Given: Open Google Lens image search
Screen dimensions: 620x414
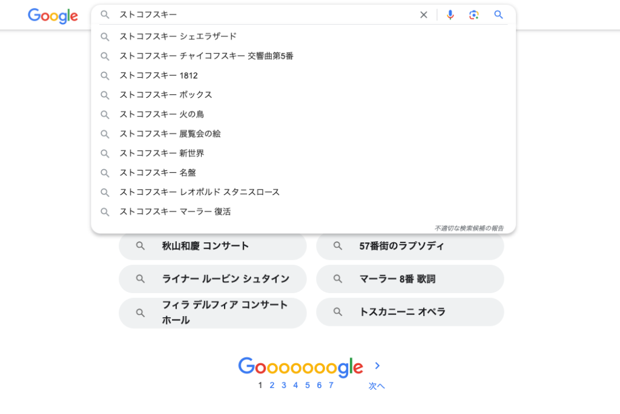Looking at the screenshot, I should [x=474, y=15].
